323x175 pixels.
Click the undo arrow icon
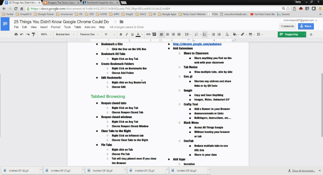[22, 34]
